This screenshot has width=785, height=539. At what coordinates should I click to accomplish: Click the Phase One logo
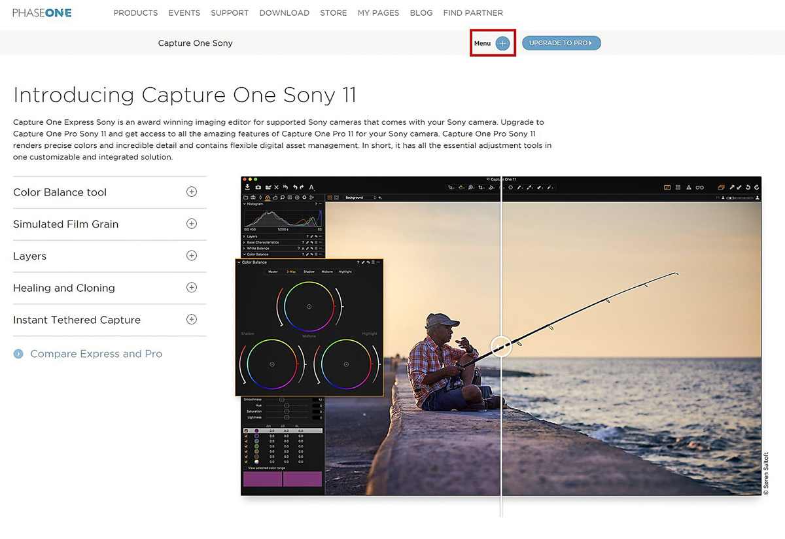click(x=43, y=12)
